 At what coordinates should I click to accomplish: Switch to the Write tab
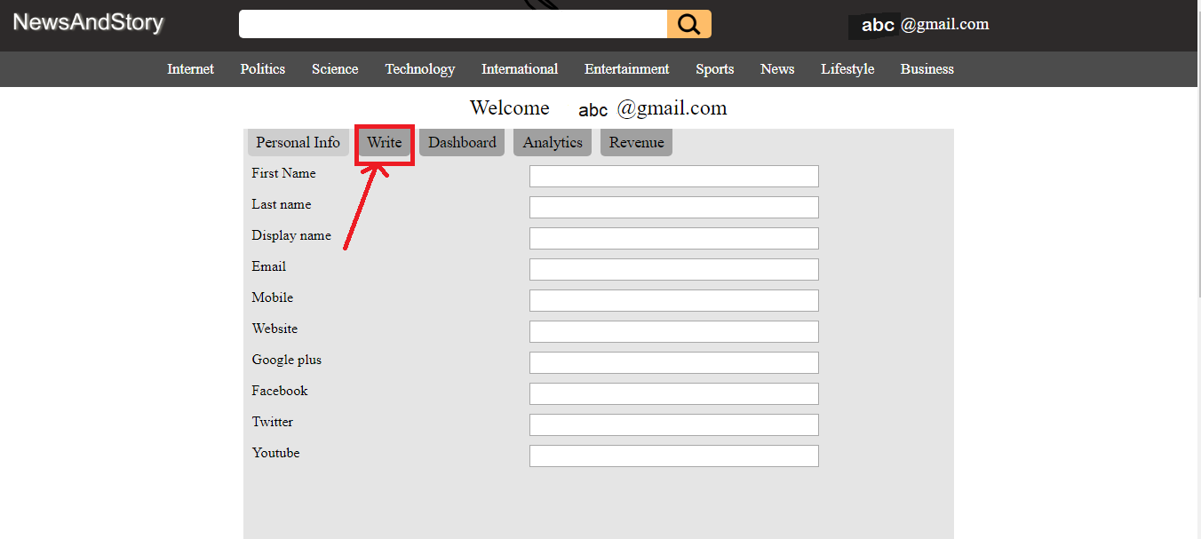coord(385,143)
